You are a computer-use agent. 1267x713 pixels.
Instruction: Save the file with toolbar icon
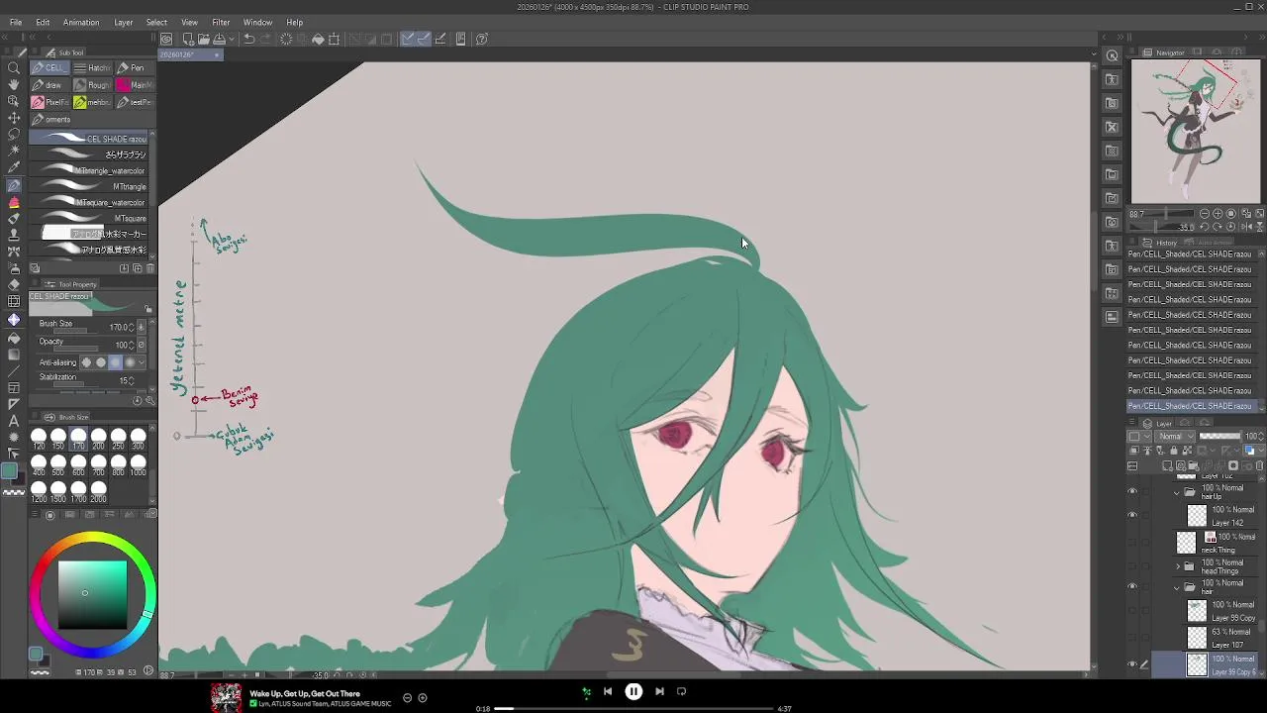pyautogui.click(x=219, y=40)
